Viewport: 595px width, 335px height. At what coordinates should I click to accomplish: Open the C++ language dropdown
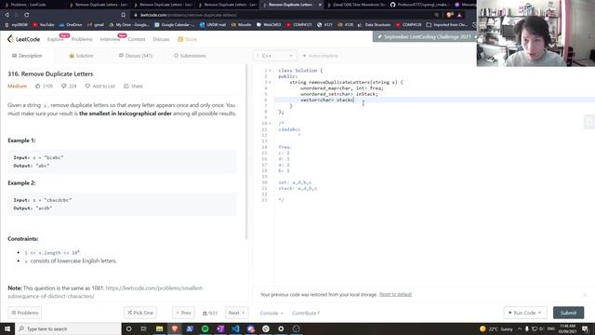click(x=275, y=56)
